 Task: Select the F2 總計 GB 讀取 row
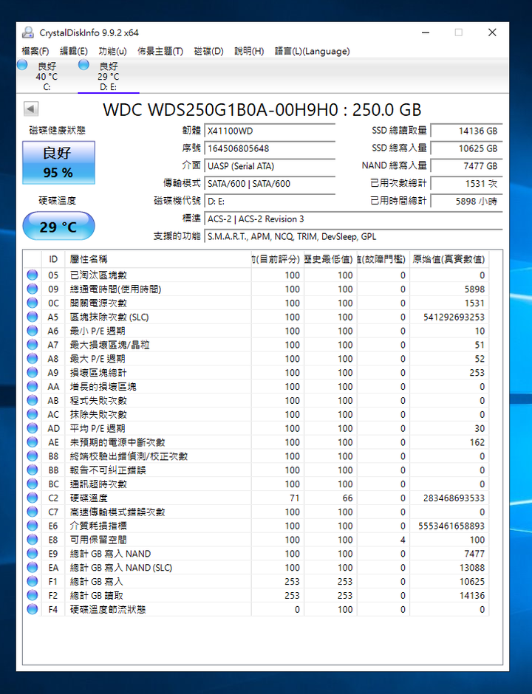(x=256, y=596)
